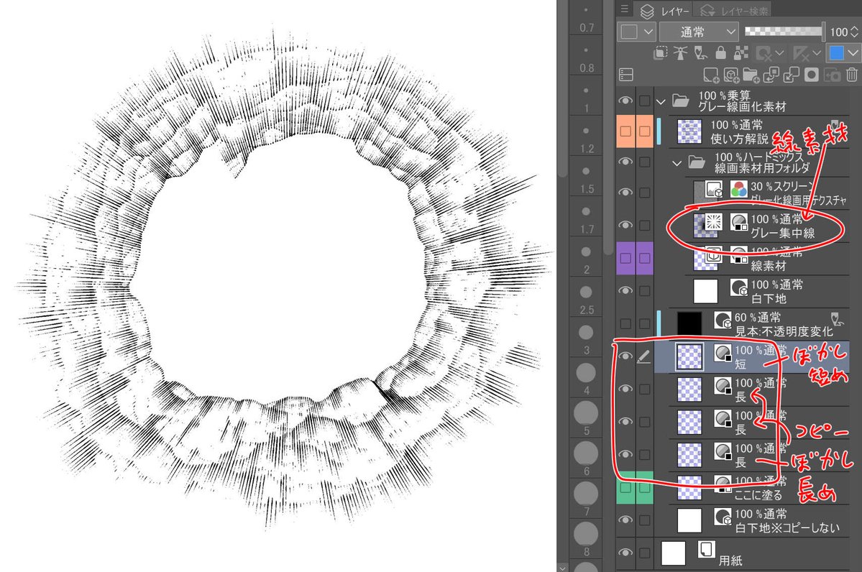Select brush size 6 preset
Image resolution: width=862 pixels, height=572 pixels.
tap(586, 459)
